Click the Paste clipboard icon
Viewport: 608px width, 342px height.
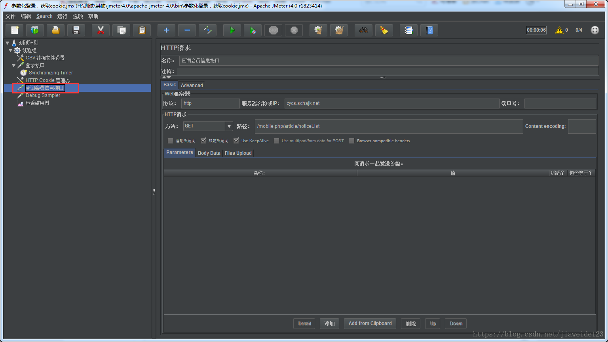(142, 30)
